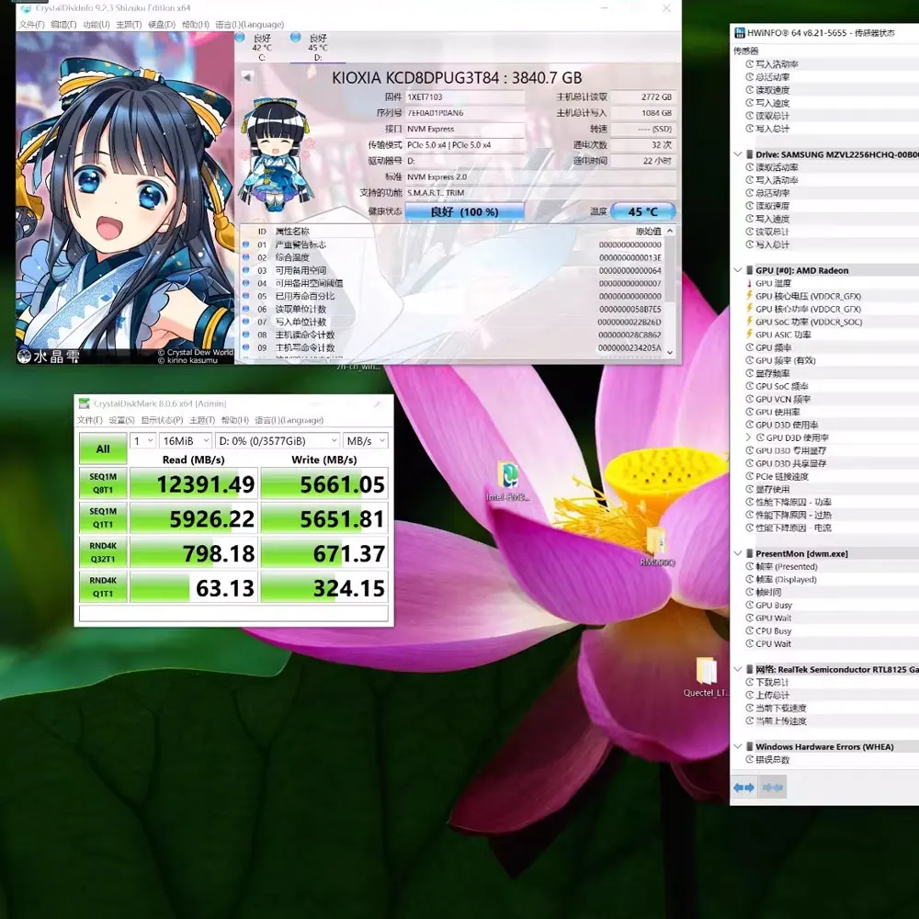Screen dimensions: 919x919
Task: Click the firmware field showing 1XET7103
Action: coord(465,97)
